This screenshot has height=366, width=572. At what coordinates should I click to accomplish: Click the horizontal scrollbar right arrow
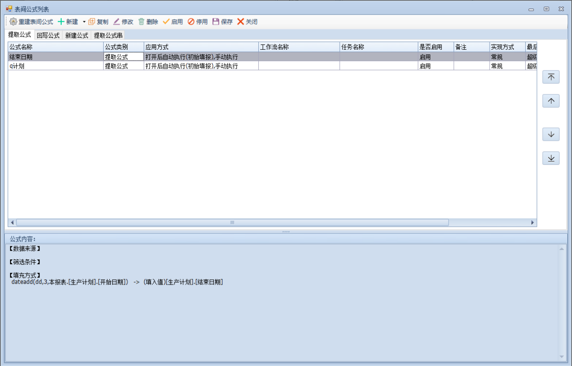coord(532,223)
